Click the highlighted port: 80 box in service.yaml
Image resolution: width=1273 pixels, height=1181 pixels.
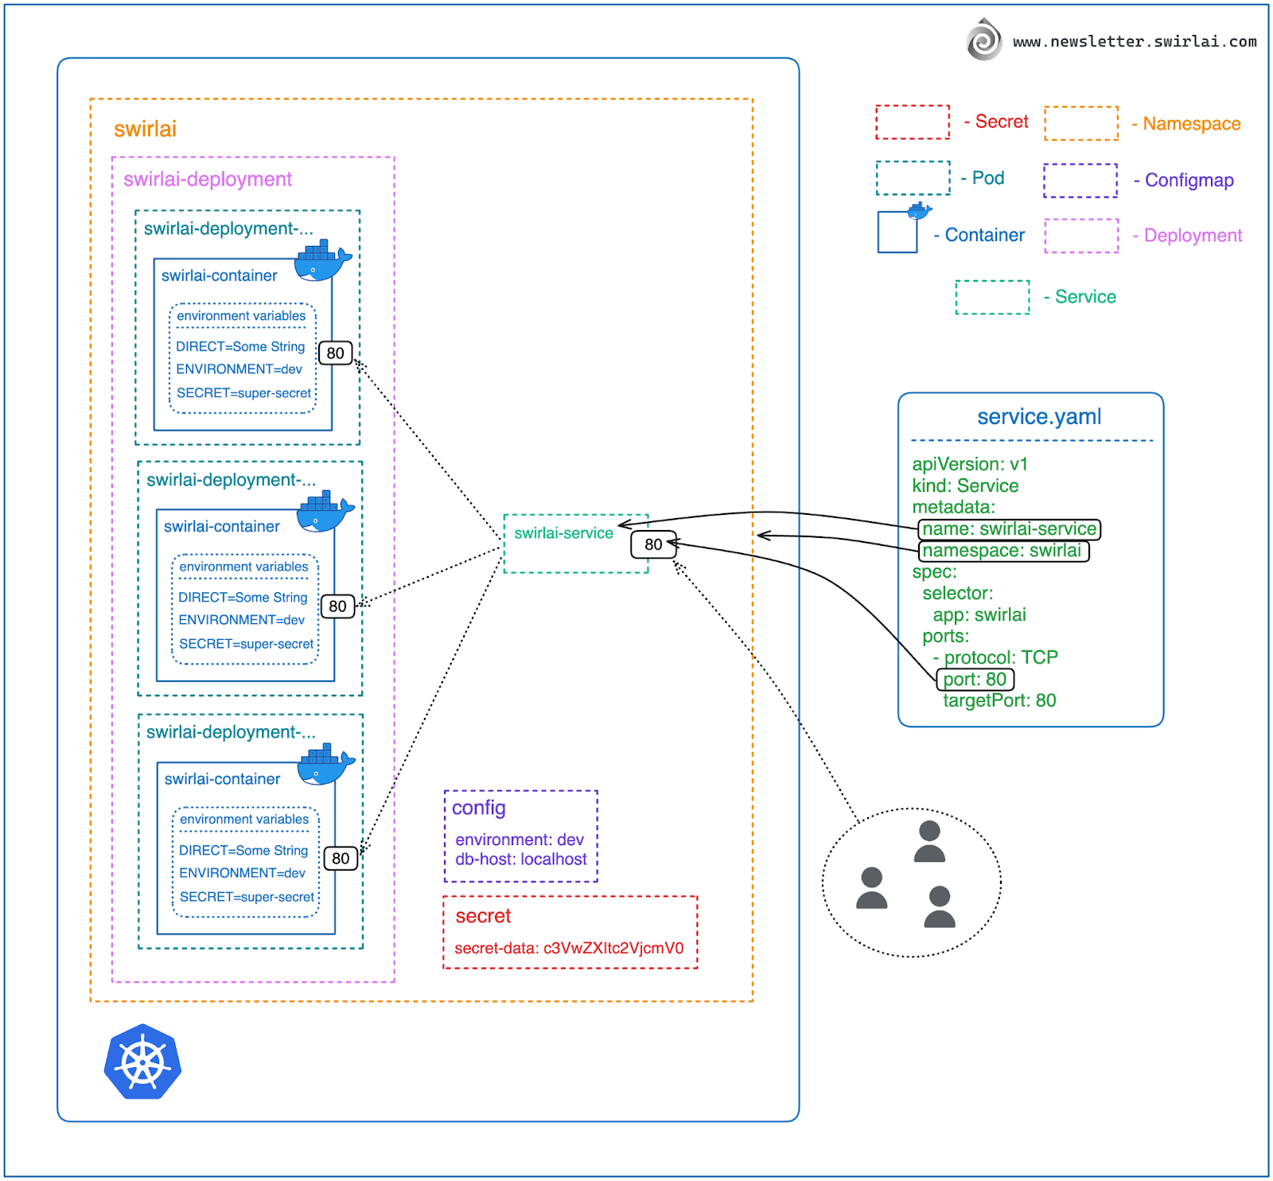click(975, 680)
